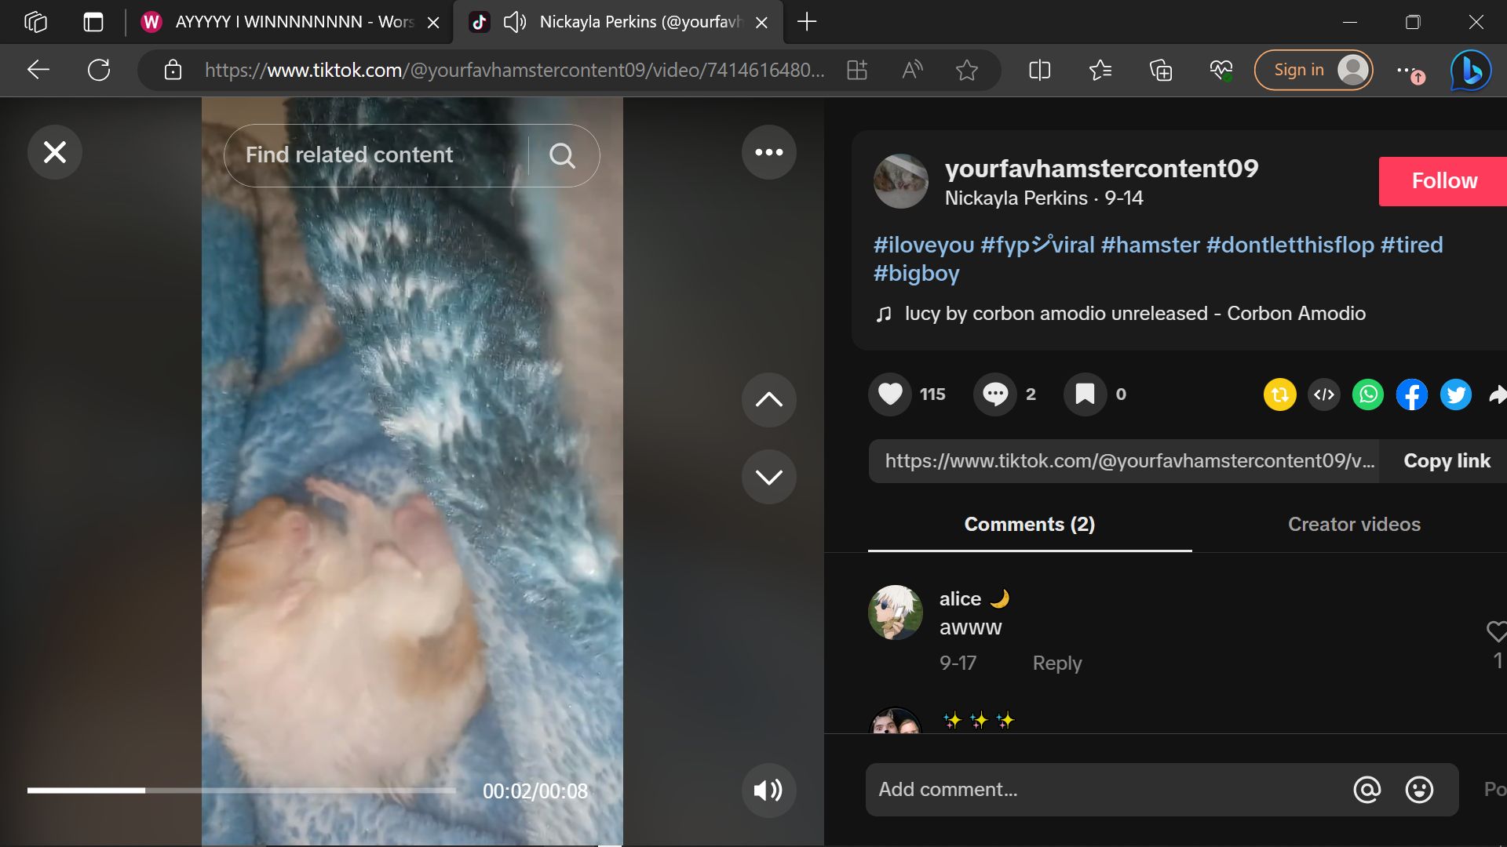Switch to Creator videos tab

point(1354,524)
